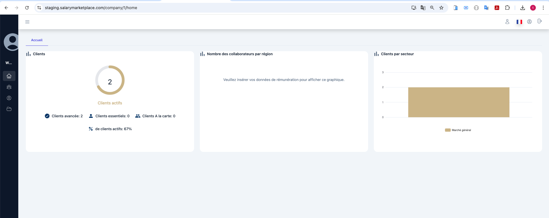Image resolution: width=549 pixels, height=218 pixels.
Task: Open the group users sidebar icon
Action: pyautogui.click(x=9, y=87)
